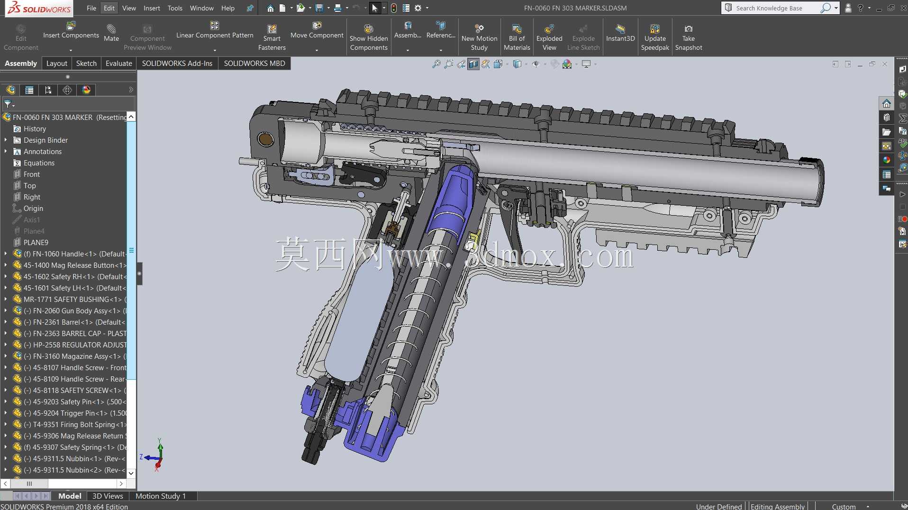This screenshot has width=908, height=510.
Task: Expand 45-1400 Mag Release Button component
Action: point(6,265)
